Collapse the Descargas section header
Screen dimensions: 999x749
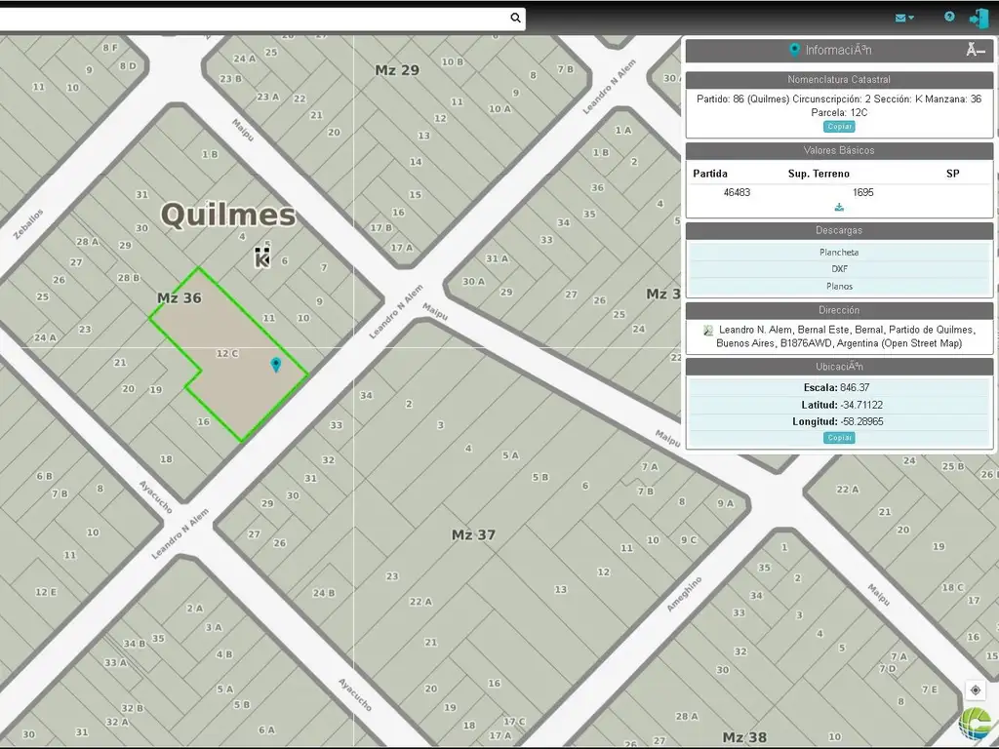(x=839, y=231)
